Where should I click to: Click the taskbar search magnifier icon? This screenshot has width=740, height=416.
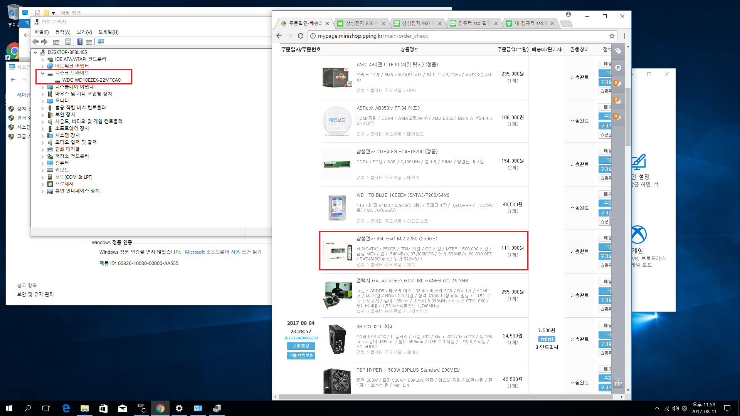pos(28,408)
